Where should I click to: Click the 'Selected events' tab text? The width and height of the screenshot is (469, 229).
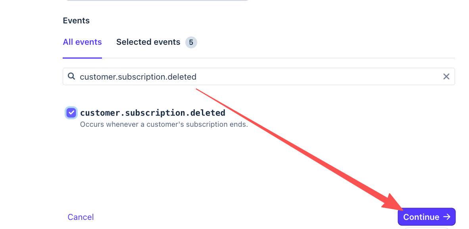148,42
